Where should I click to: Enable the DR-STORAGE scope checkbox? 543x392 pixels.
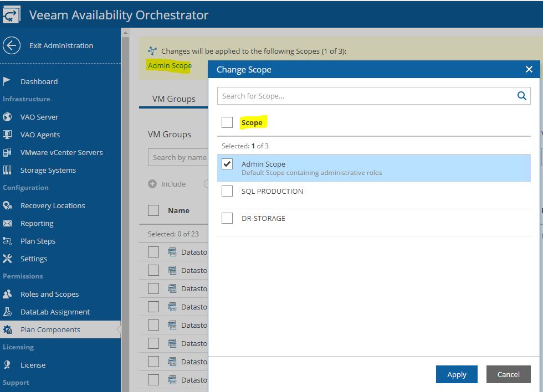click(x=227, y=218)
